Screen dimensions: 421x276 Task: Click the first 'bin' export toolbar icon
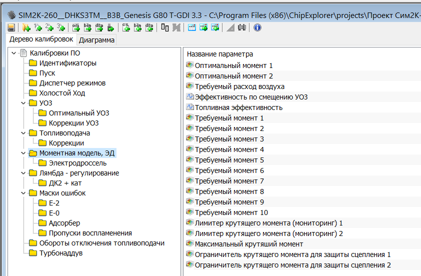pyautogui.click(x=87, y=28)
